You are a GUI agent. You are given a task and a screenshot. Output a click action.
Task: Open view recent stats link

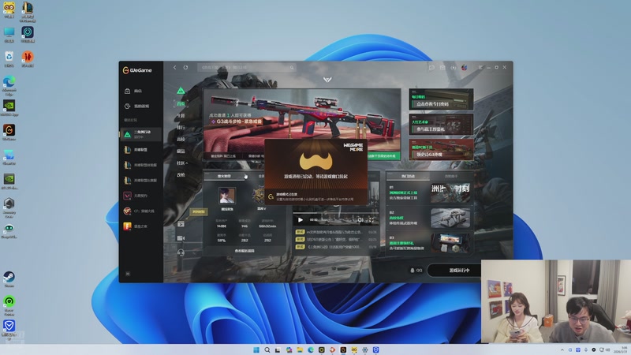coord(245,251)
